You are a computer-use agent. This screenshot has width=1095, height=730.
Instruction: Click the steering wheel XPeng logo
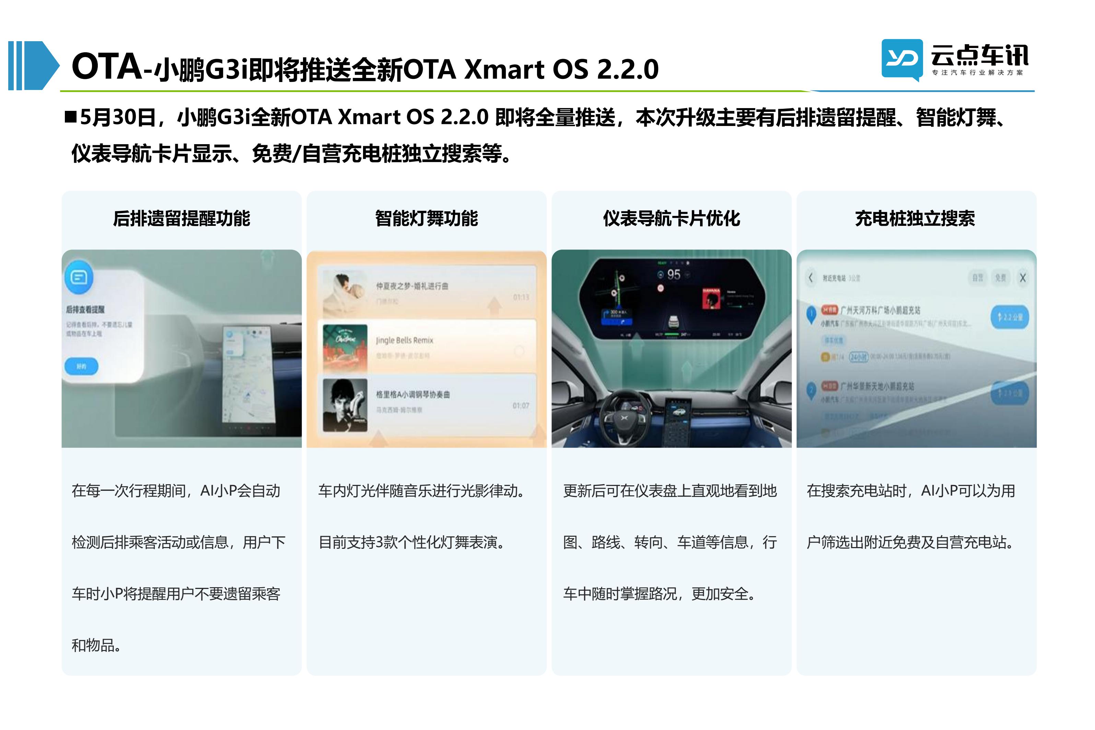(x=624, y=418)
